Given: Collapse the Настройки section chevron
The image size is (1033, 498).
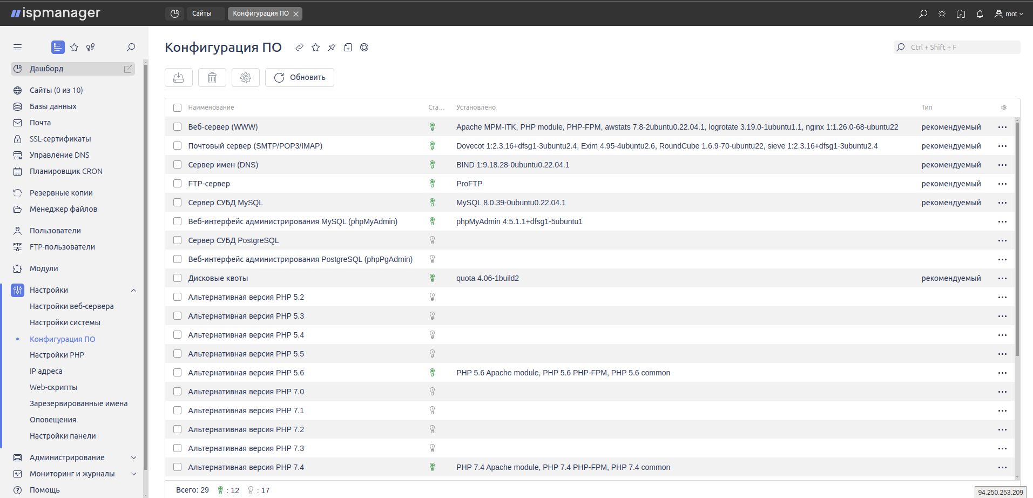Looking at the screenshot, I should pos(133,291).
